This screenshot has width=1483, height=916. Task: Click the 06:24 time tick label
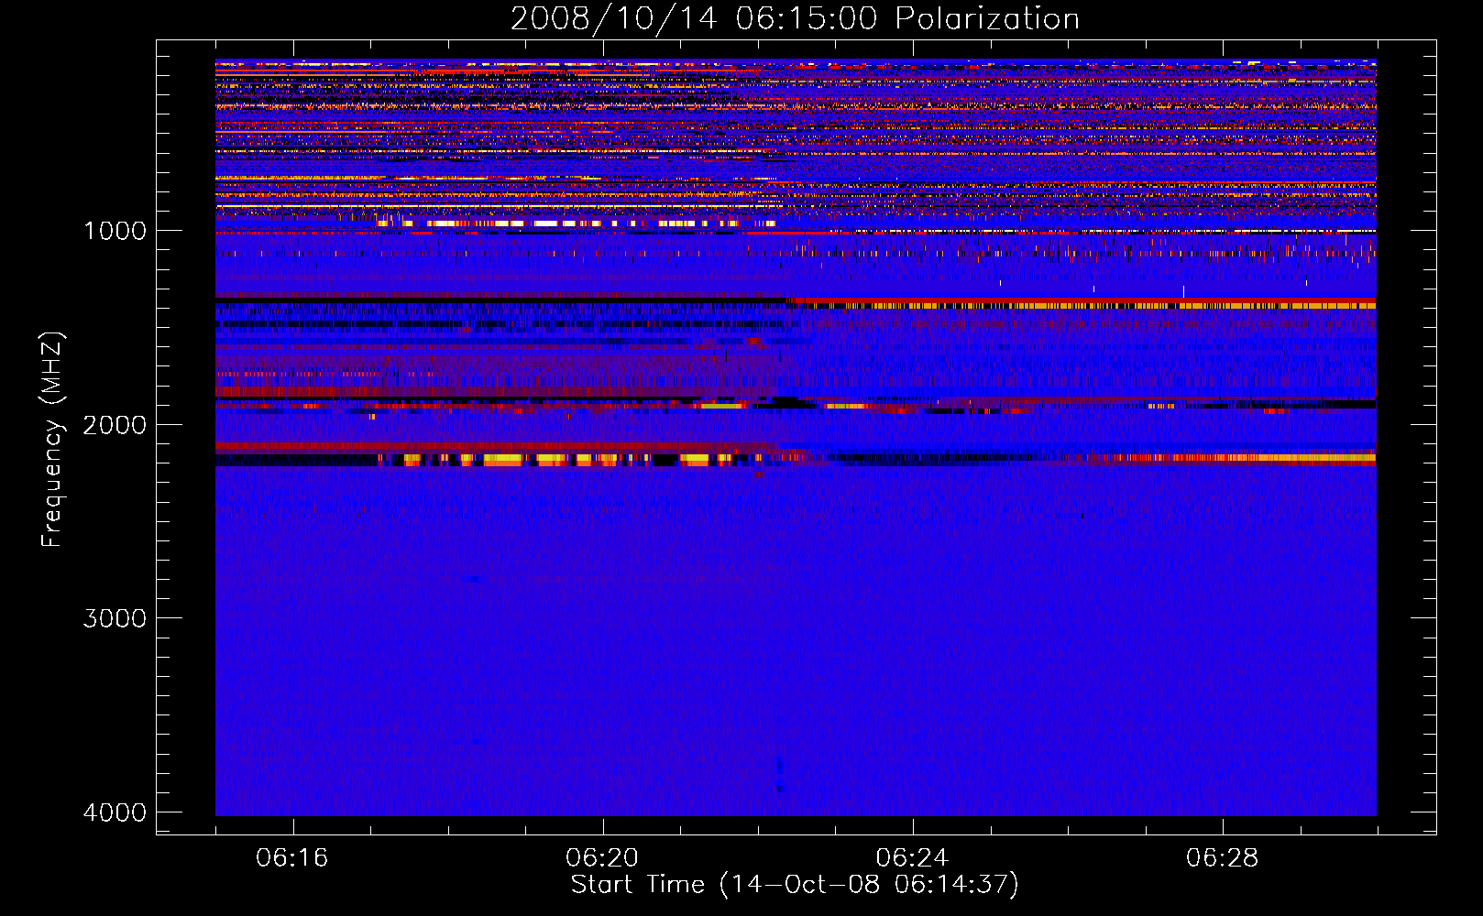tap(912, 858)
